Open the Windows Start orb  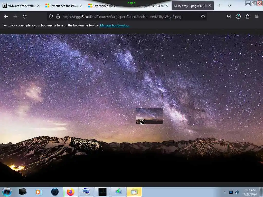pyautogui.click(x=7, y=192)
